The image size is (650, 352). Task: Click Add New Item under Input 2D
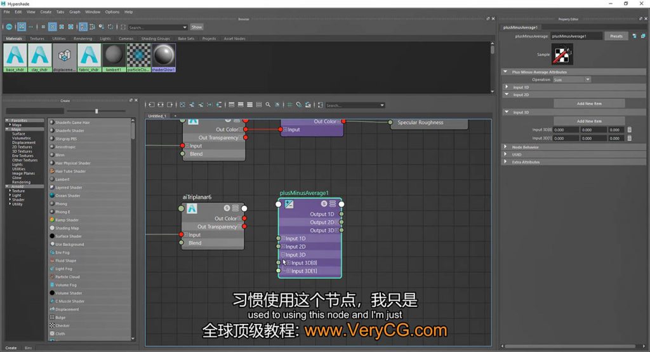tap(589, 104)
